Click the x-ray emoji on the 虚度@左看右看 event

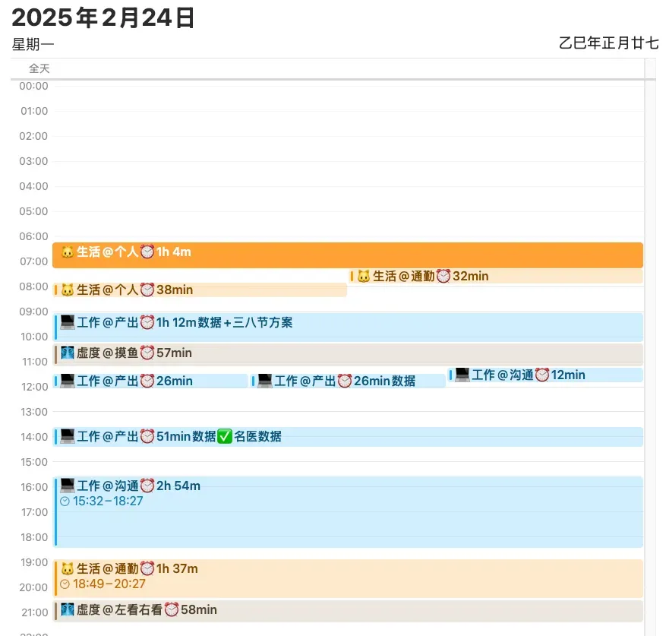coord(68,609)
